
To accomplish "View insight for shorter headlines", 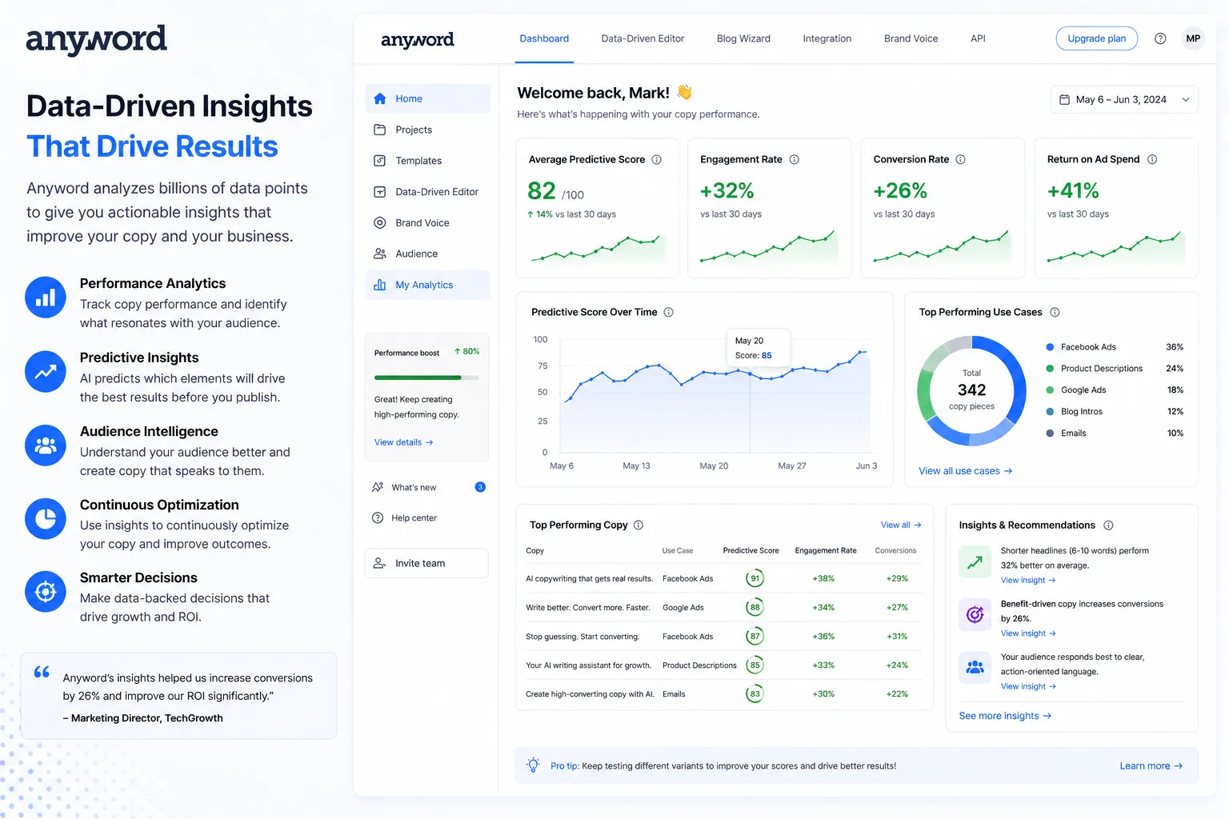I will coord(1028,581).
